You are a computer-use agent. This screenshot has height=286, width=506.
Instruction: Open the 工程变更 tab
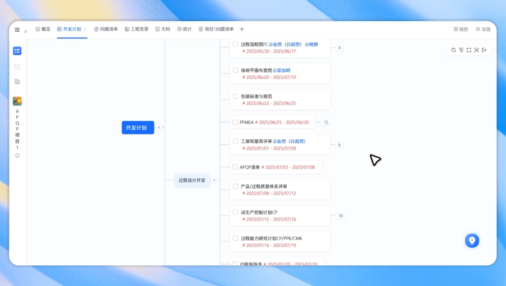tap(137, 30)
